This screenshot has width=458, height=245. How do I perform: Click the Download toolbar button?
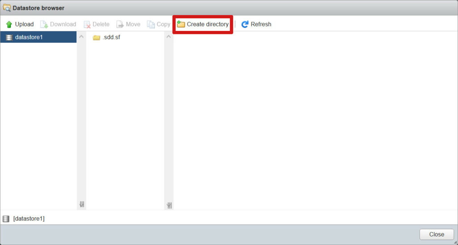(58, 24)
